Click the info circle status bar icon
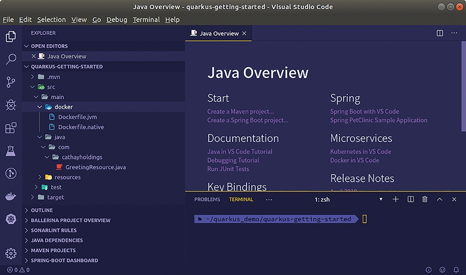The image size is (466, 275). click(429, 270)
